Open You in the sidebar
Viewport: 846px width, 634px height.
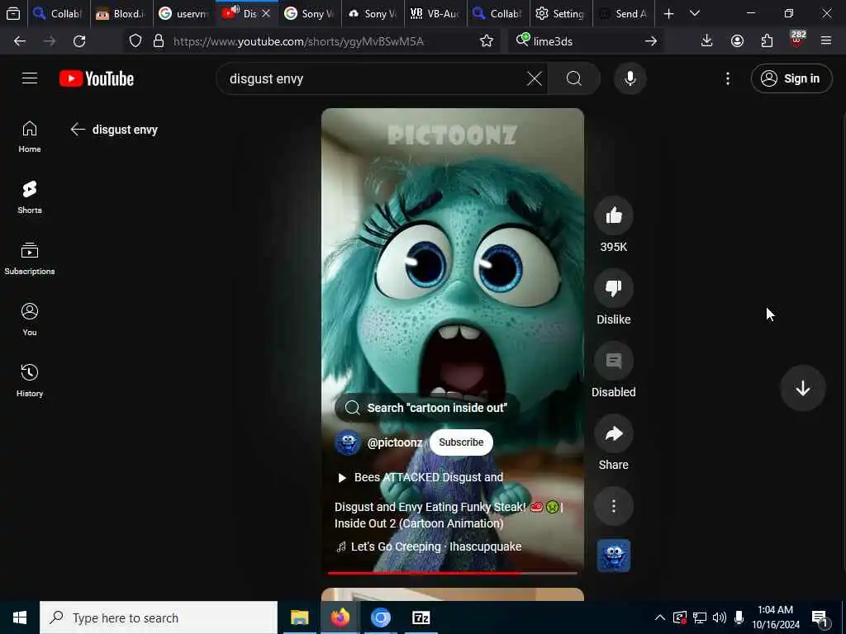[30, 319]
